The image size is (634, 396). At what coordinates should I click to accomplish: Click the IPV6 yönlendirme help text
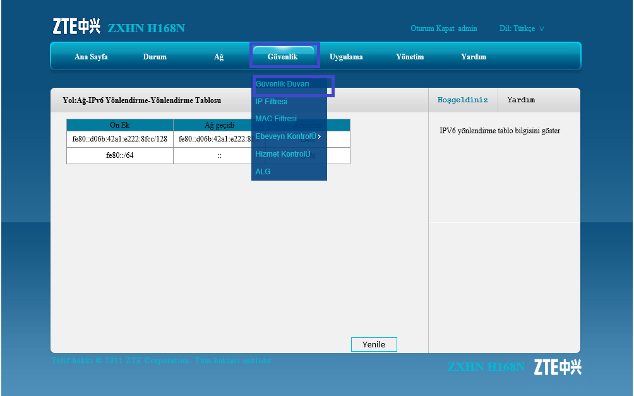pyautogui.click(x=499, y=131)
